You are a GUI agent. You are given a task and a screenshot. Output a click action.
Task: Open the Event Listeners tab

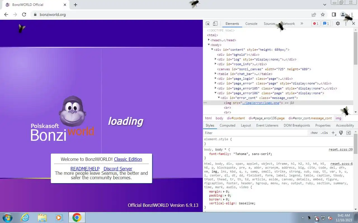[267, 125]
